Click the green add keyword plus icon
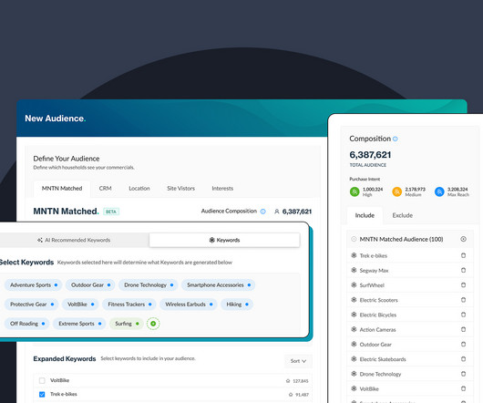483x403 pixels. click(153, 324)
